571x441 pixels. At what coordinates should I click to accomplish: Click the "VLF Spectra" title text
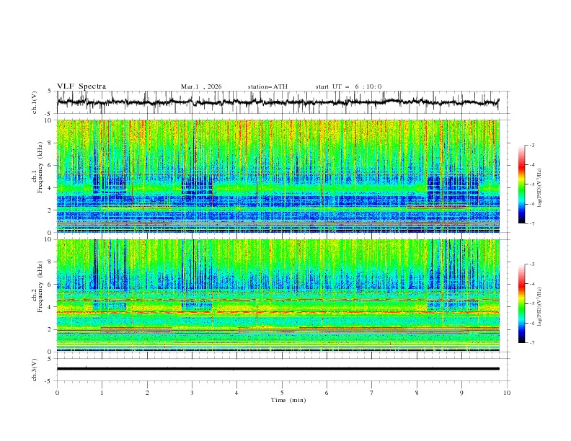pos(81,86)
